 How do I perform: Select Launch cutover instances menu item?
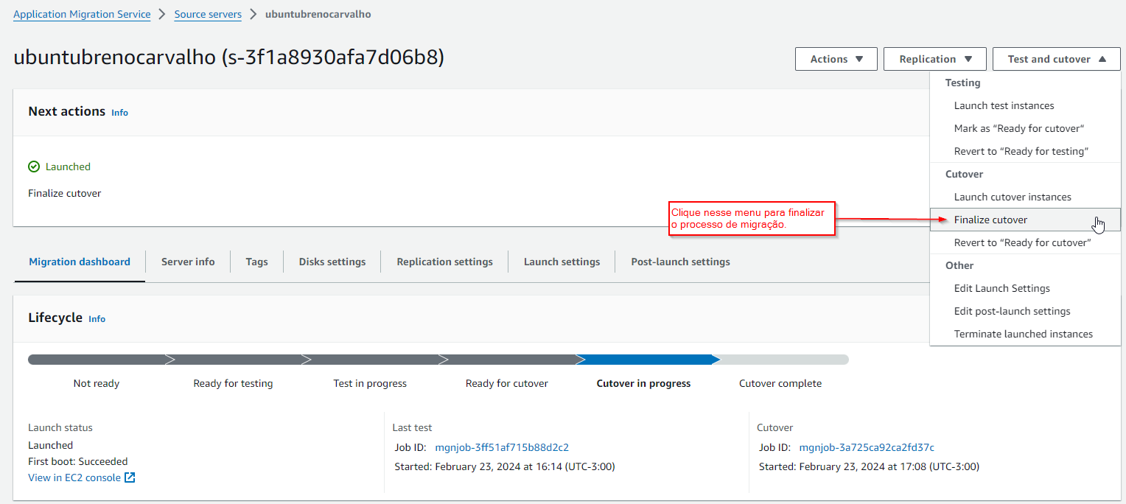pos(1013,197)
